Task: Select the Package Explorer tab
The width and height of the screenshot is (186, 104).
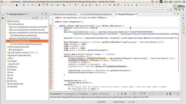Action: [x=17, y=14]
